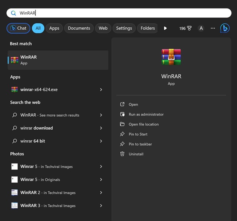This screenshot has width=237, height=221.
Task: Click search icon beside winrar 64 bit
Action: [14, 141]
